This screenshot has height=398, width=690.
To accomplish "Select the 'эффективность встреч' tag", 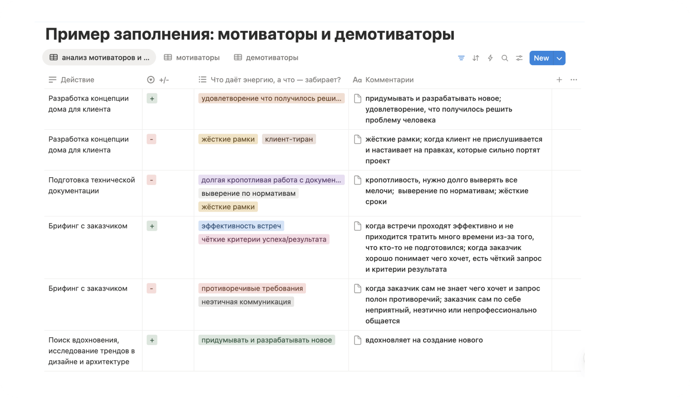I will point(241,226).
